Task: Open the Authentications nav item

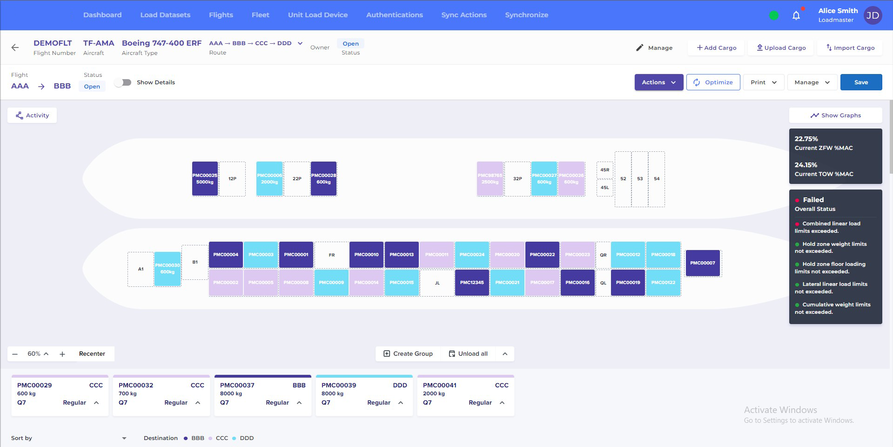Action: pos(395,15)
